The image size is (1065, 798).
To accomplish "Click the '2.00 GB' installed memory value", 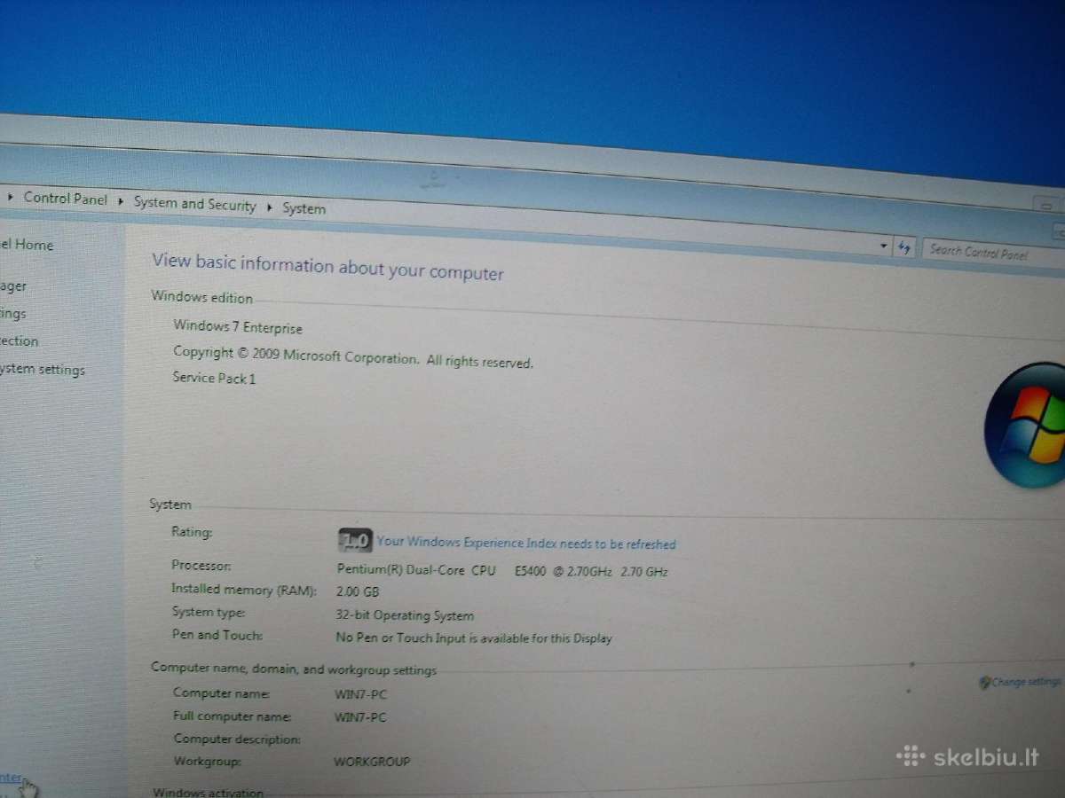I will (x=358, y=591).
